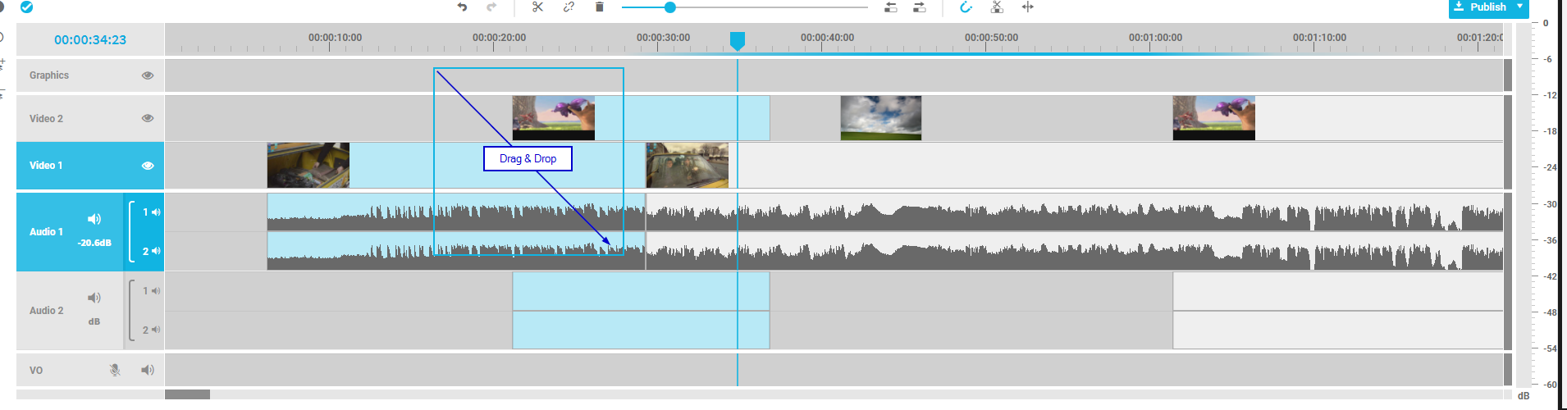This screenshot has height=410, width=1567.
Task: Click the unlink clips icon
Action: click(x=569, y=7)
